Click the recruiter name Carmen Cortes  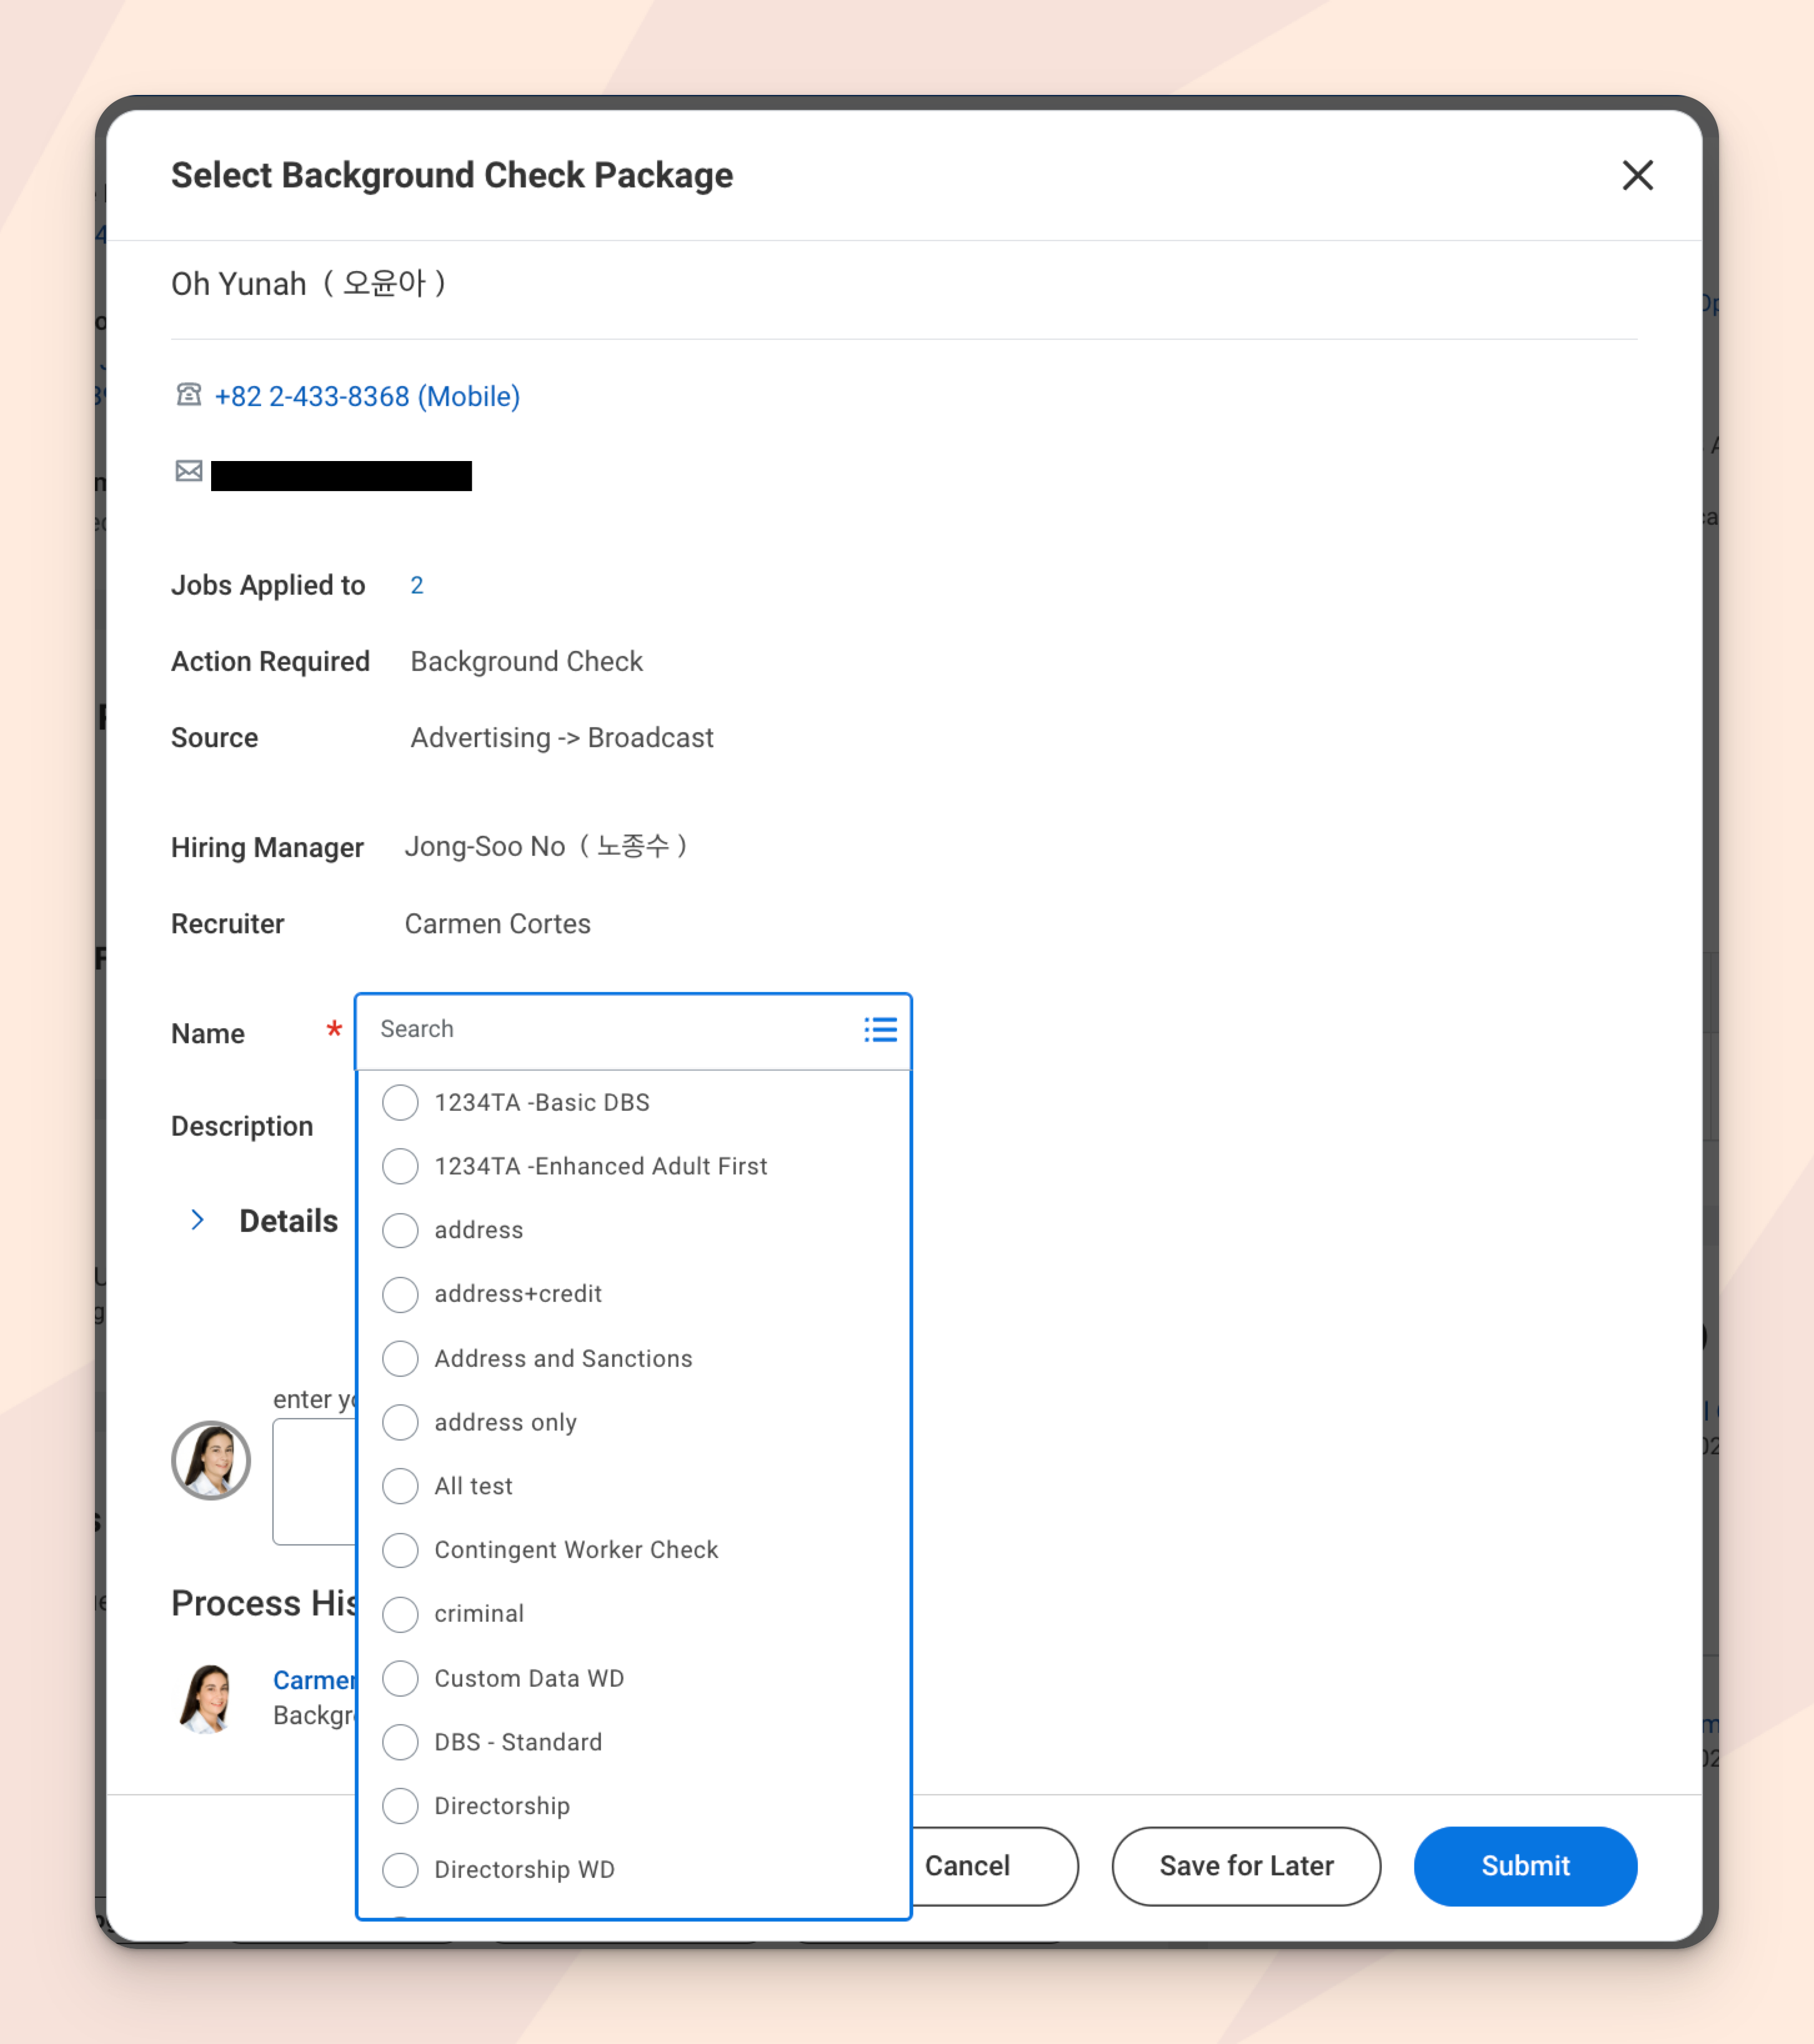(x=497, y=924)
